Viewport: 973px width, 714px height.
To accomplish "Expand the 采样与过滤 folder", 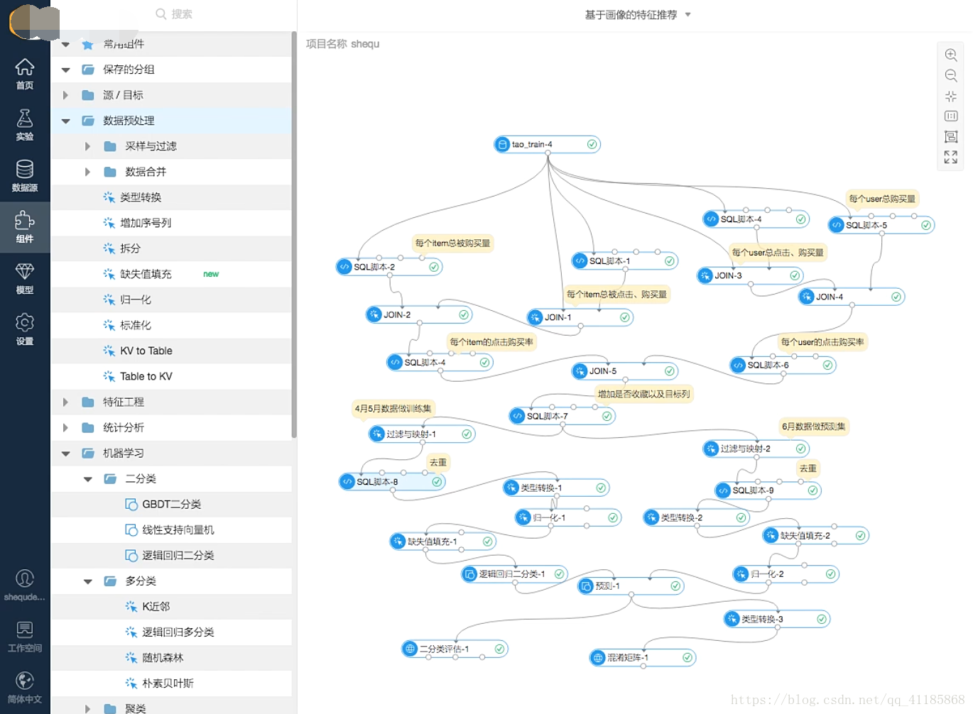I will click(88, 146).
